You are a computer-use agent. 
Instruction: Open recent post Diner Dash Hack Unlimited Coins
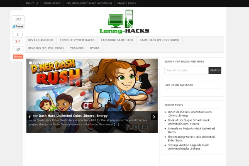pyautogui.click(x=190, y=114)
